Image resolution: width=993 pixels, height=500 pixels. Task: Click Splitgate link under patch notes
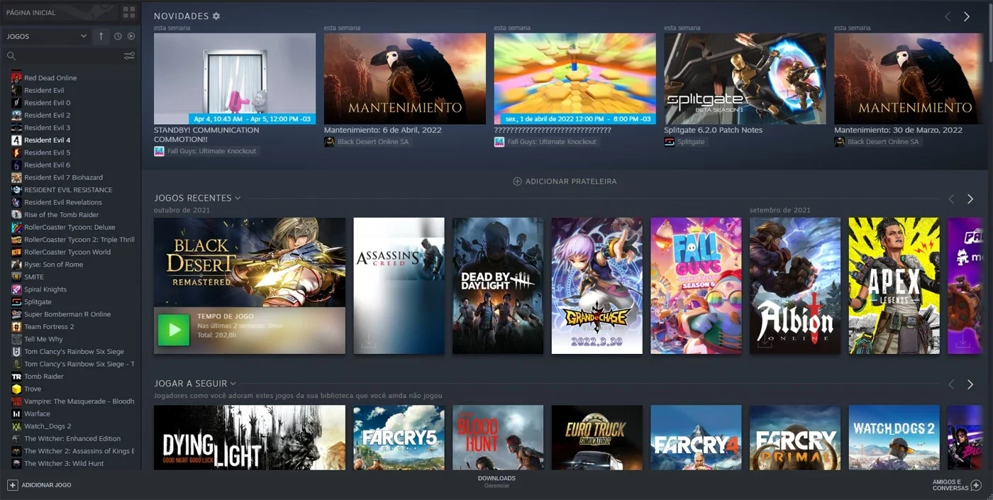coord(690,142)
